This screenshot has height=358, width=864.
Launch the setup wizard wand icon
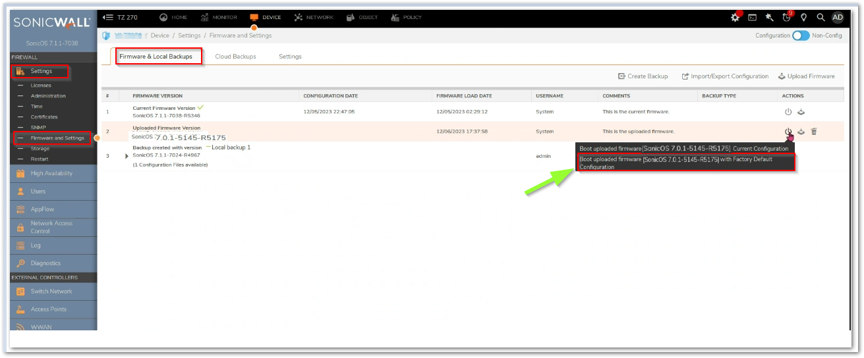pyautogui.click(x=769, y=18)
